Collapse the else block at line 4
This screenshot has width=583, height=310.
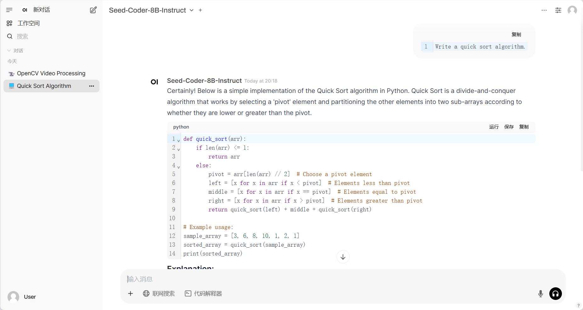[x=178, y=167]
